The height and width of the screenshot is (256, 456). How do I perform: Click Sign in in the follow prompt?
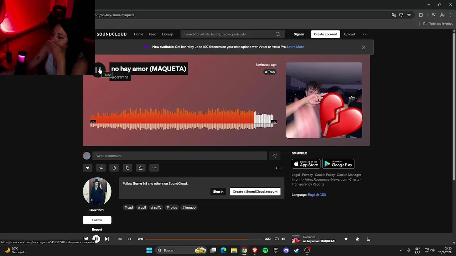pos(218,192)
